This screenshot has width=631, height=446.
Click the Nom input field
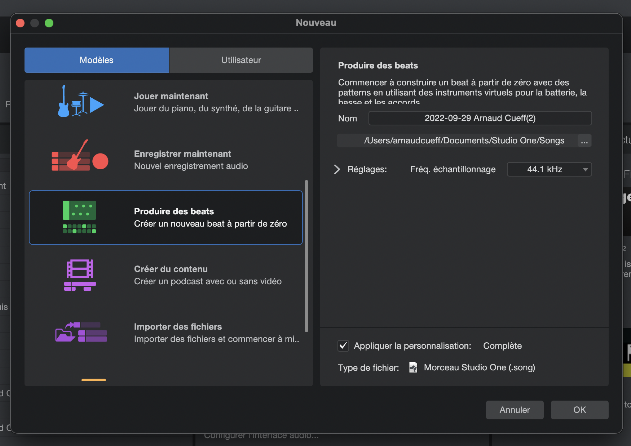coord(480,118)
